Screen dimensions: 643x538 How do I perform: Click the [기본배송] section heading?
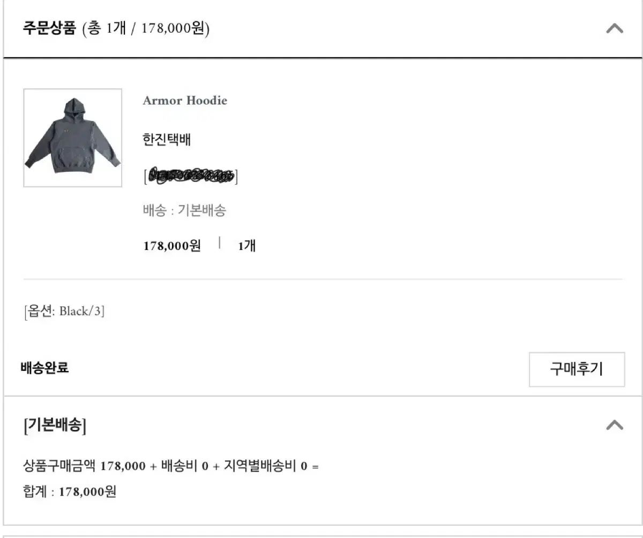pyautogui.click(x=55, y=426)
